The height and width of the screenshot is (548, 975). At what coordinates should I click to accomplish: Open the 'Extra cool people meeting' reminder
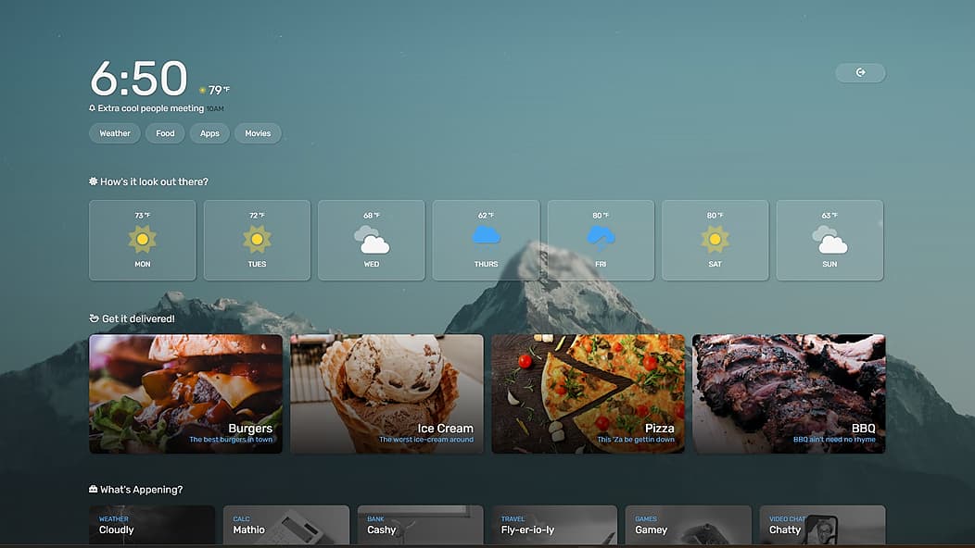pos(151,108)
